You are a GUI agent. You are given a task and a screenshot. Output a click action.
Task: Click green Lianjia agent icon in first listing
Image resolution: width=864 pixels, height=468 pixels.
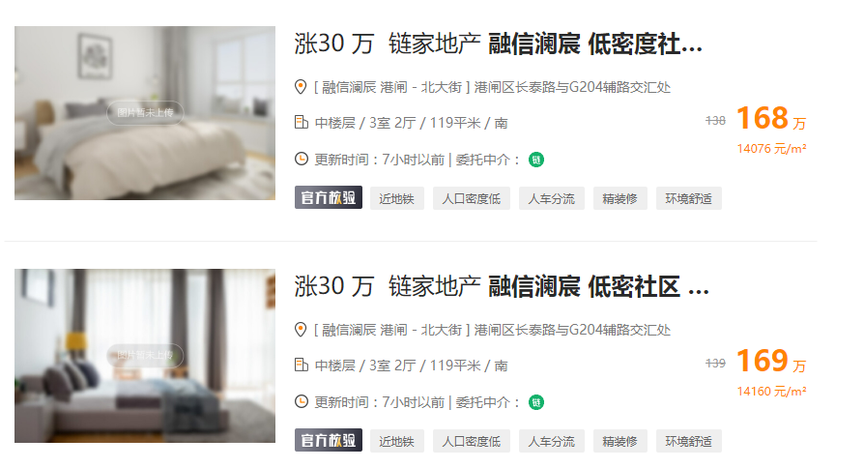coord(536,160)
